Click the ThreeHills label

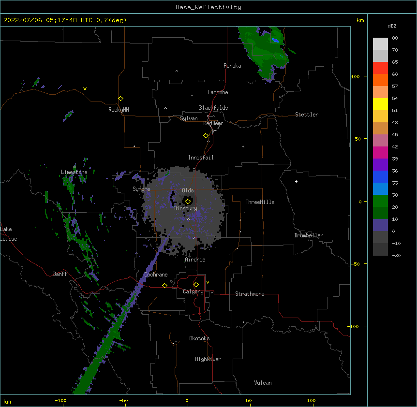click(x=260, y=202)
